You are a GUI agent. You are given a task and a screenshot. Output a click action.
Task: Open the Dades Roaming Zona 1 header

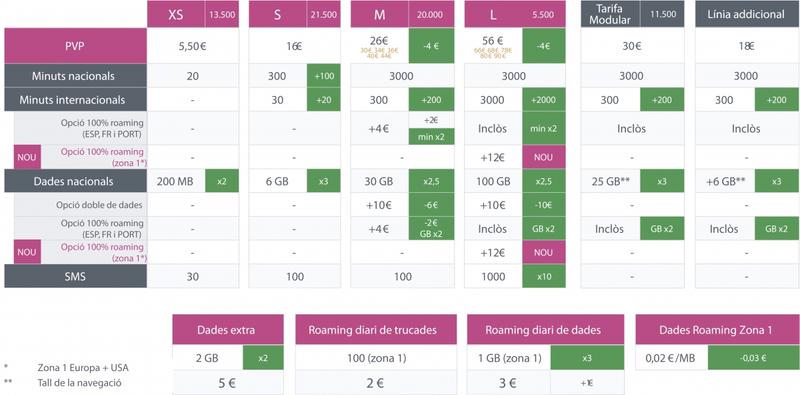pyautogui.click(x=715, y=330)
